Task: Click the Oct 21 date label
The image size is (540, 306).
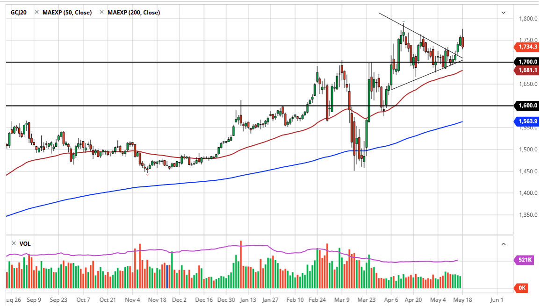Action: click(108, 300)
